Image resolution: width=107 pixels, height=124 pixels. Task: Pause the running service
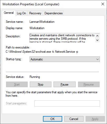click(65, 85)
